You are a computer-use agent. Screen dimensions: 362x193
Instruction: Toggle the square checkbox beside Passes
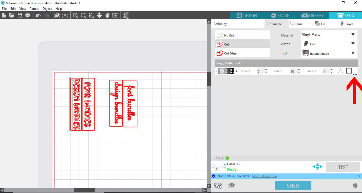[349, 71]
